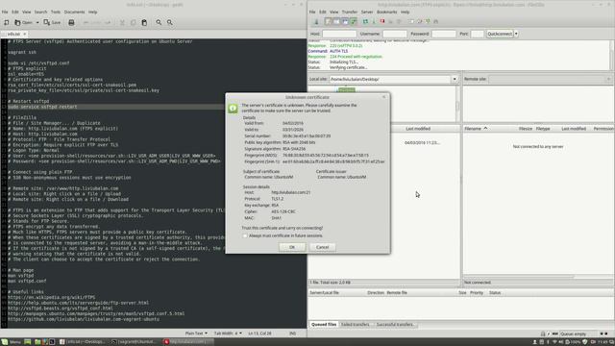
Task: Switch to Successful transfers tab
Action: [395, 325]
